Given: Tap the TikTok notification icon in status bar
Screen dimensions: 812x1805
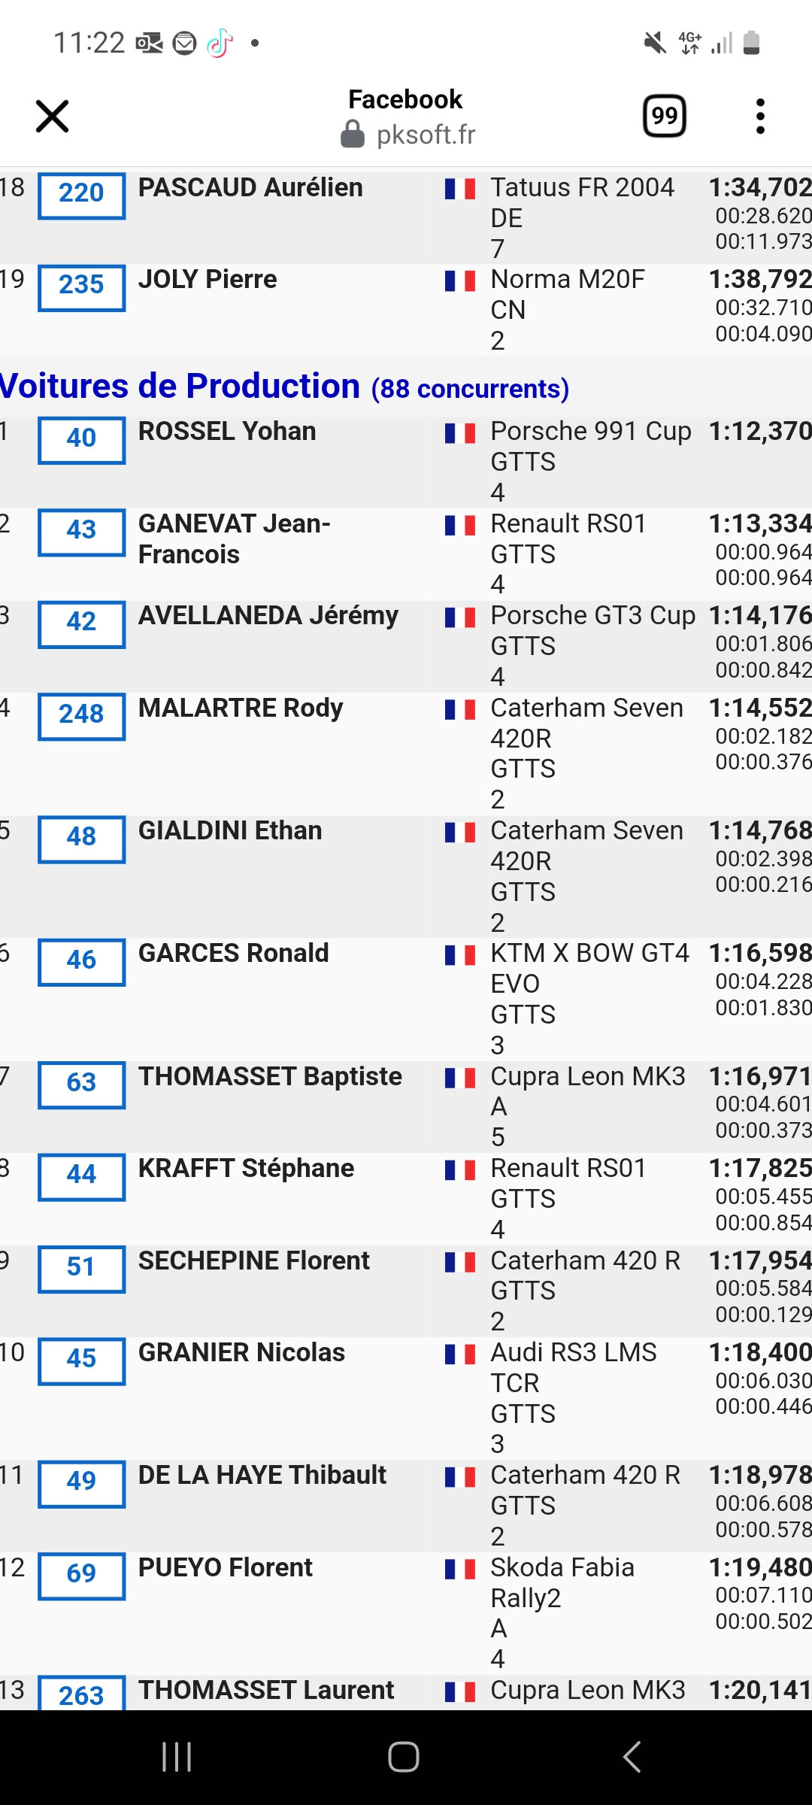Looking at the screenshot, I should click(220, 43).
